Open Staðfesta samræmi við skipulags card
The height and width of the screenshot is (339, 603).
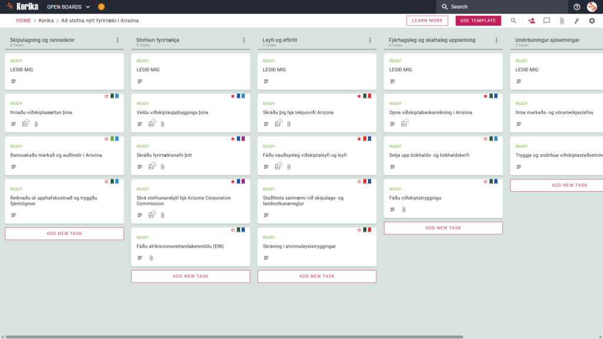[x=317, y=201]
